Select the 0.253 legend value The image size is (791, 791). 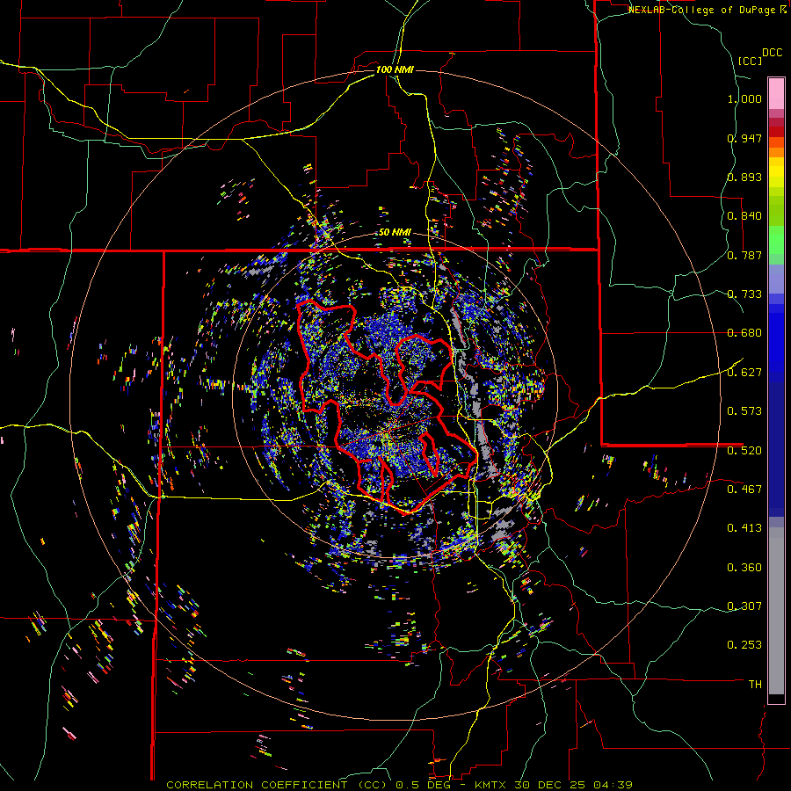[x=744, y=645]
